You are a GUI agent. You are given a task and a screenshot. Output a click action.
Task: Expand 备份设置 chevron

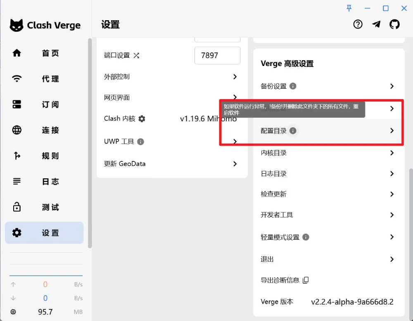[x=392, y=86]
